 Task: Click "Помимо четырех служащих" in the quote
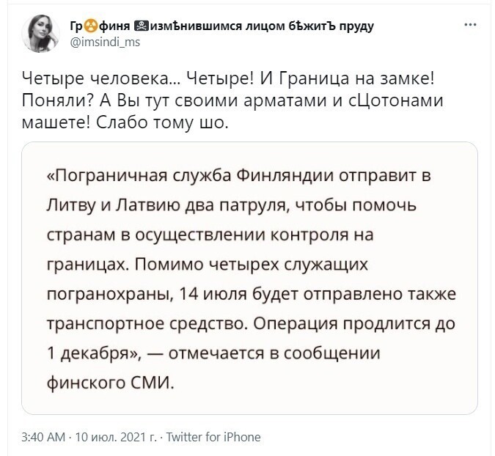tap(252, 265)
